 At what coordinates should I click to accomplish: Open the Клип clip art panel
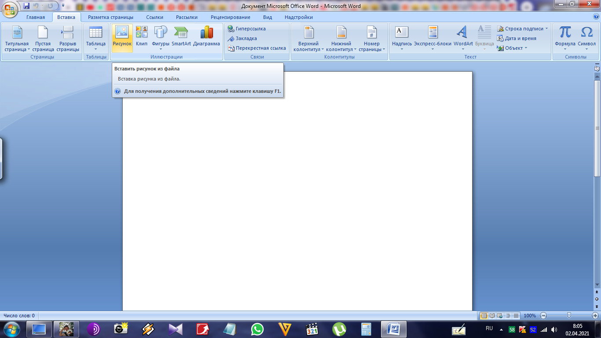(142, 38)
